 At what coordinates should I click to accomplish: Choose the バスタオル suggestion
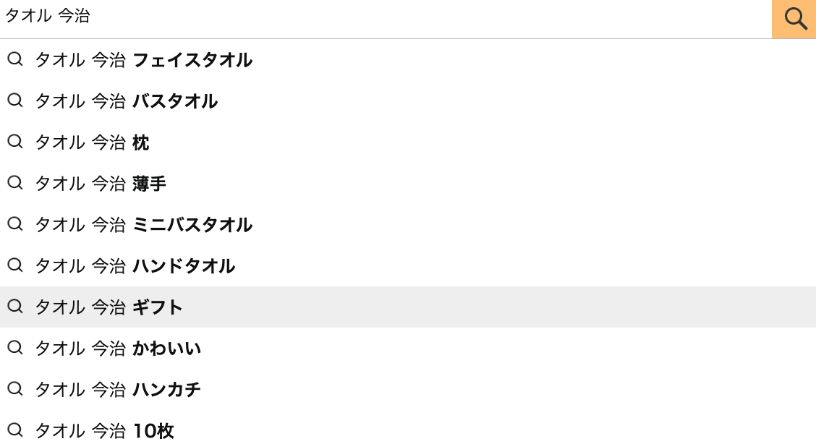(126, 101)
